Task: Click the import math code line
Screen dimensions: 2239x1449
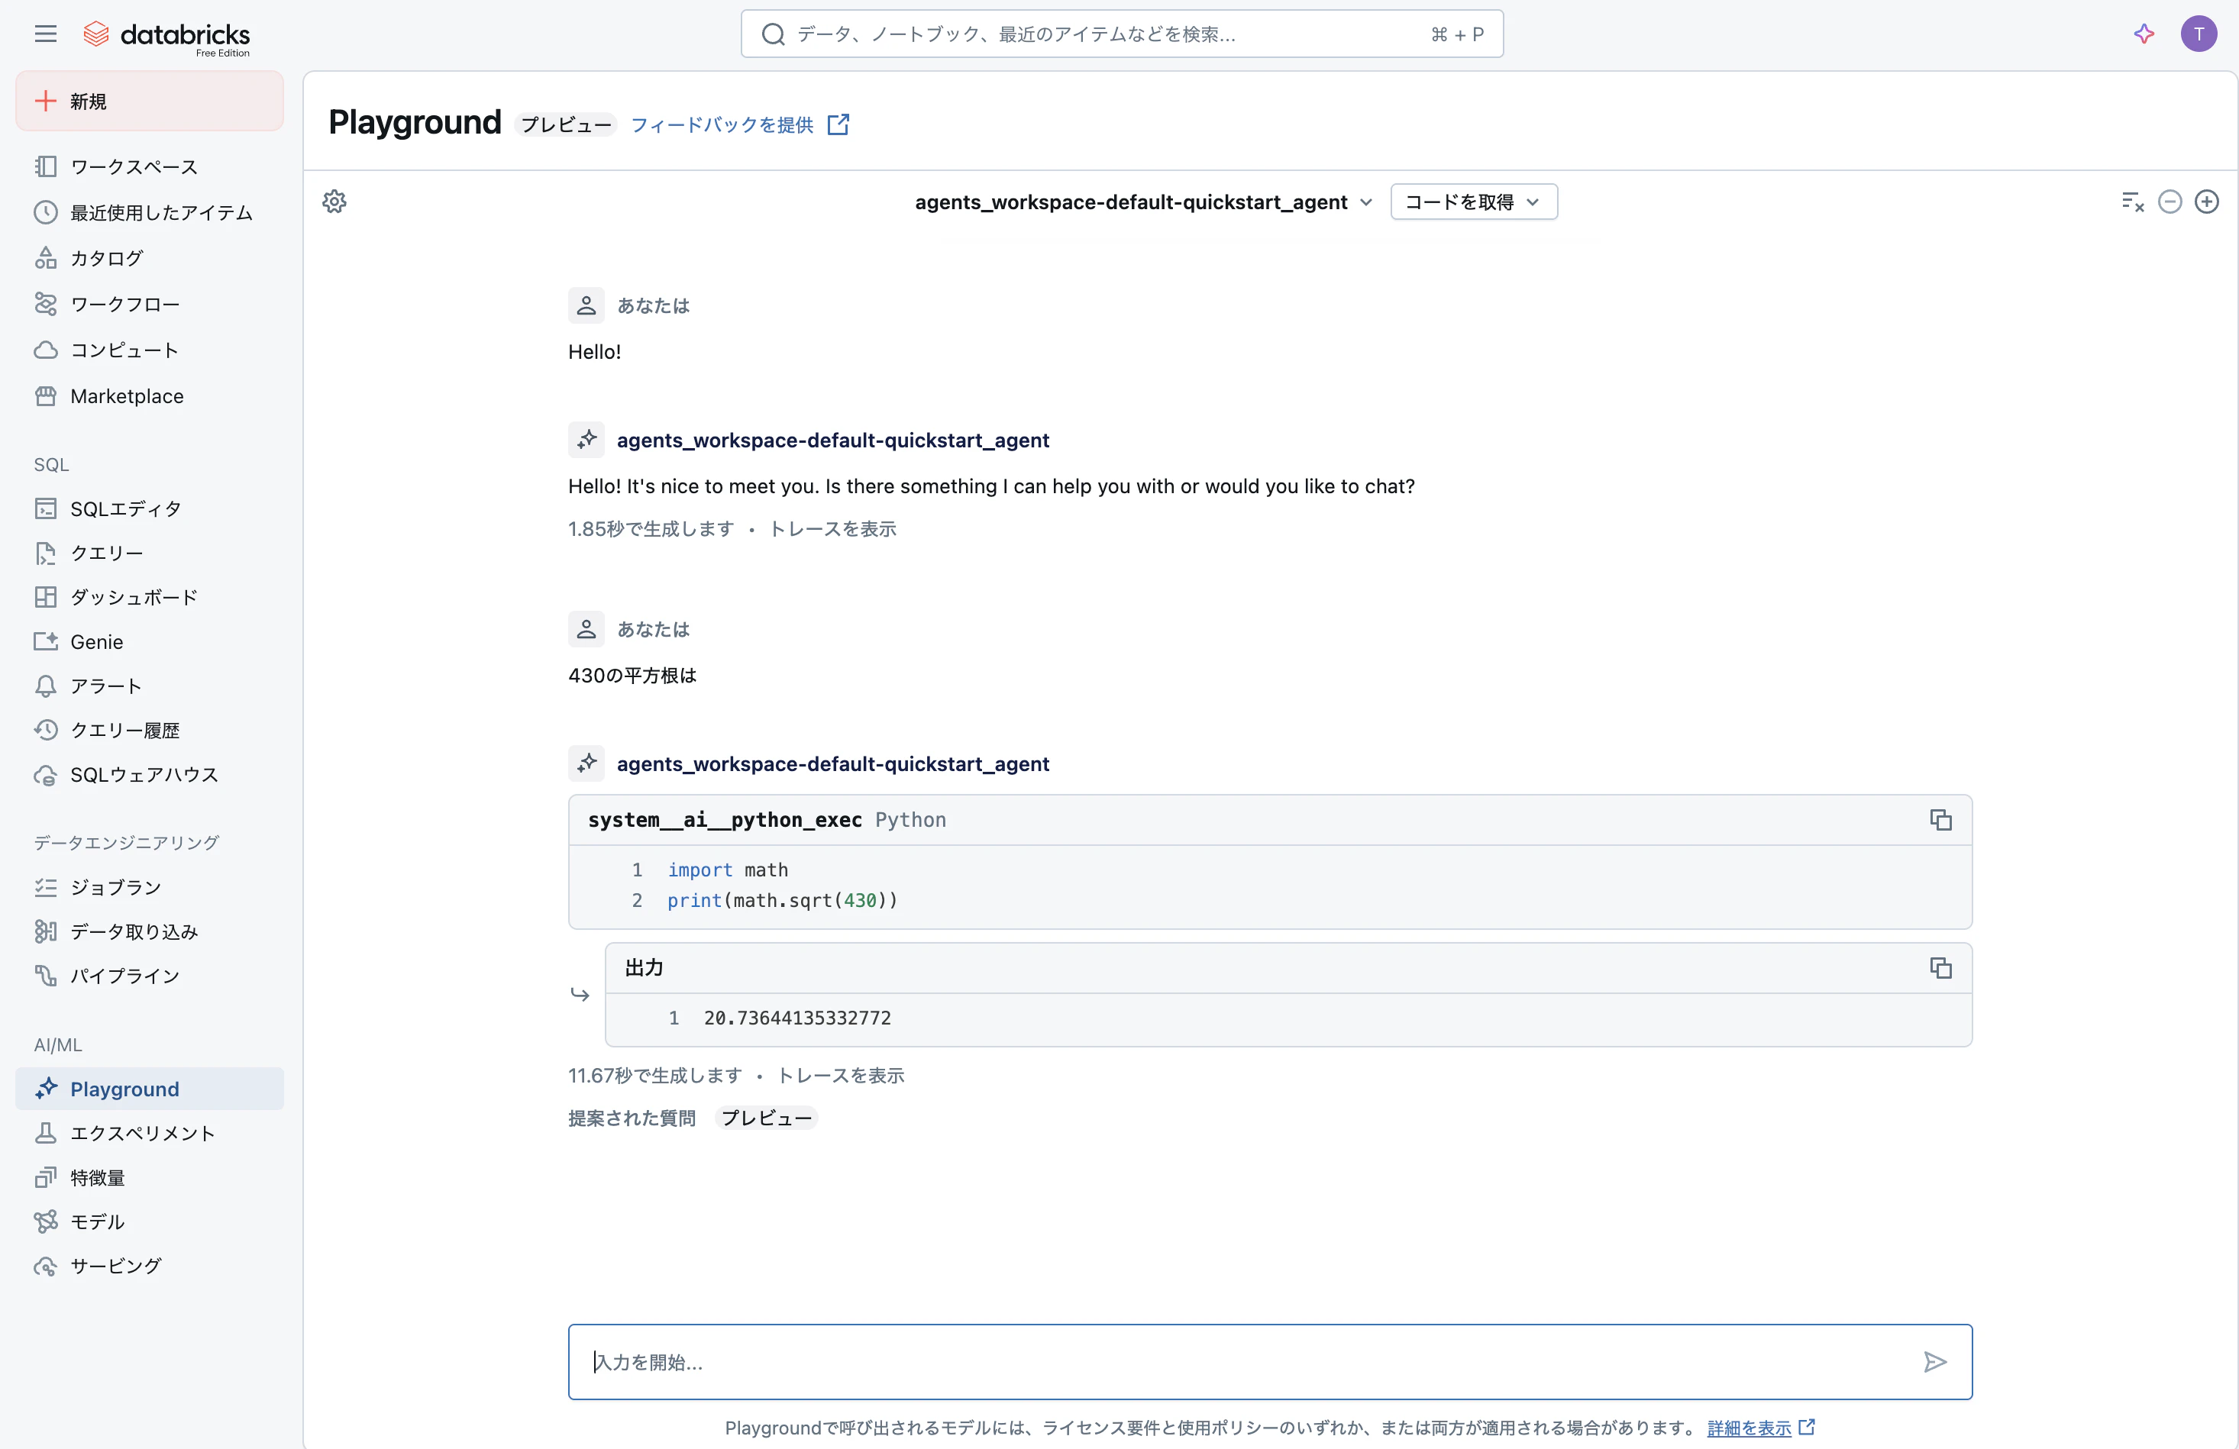Action: point(727,870)
